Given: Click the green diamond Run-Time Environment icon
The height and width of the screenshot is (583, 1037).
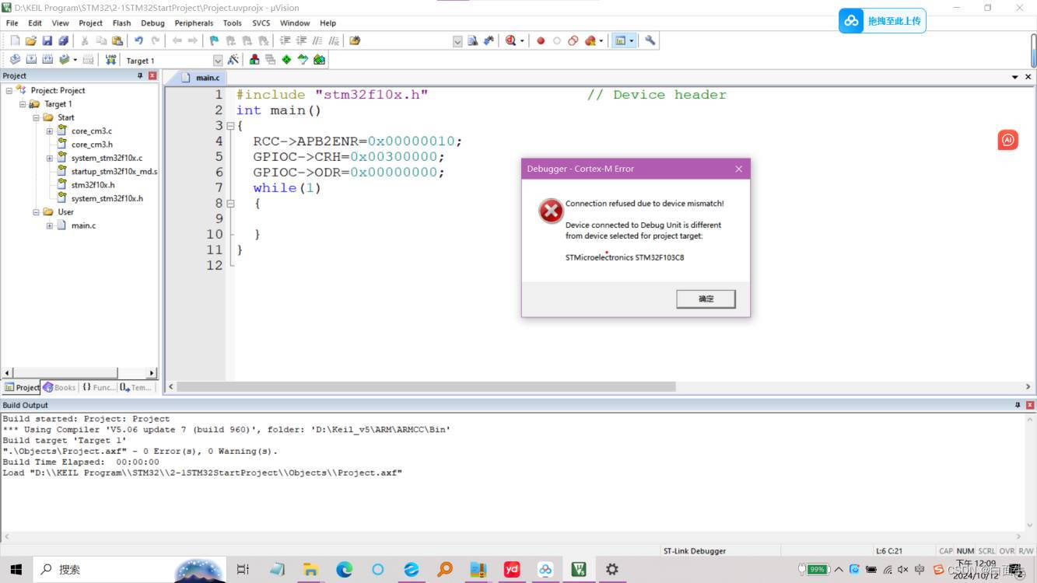Looking at the screenshot, I should click(x=286, y=60).
